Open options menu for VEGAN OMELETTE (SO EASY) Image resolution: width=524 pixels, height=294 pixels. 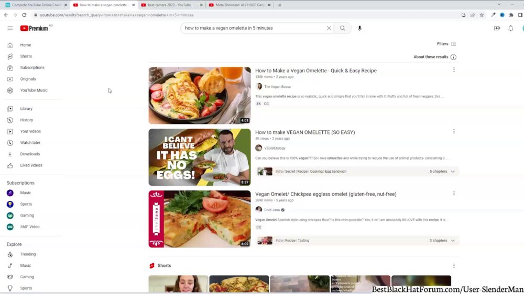pyautogui.click(x=454, y=131)
